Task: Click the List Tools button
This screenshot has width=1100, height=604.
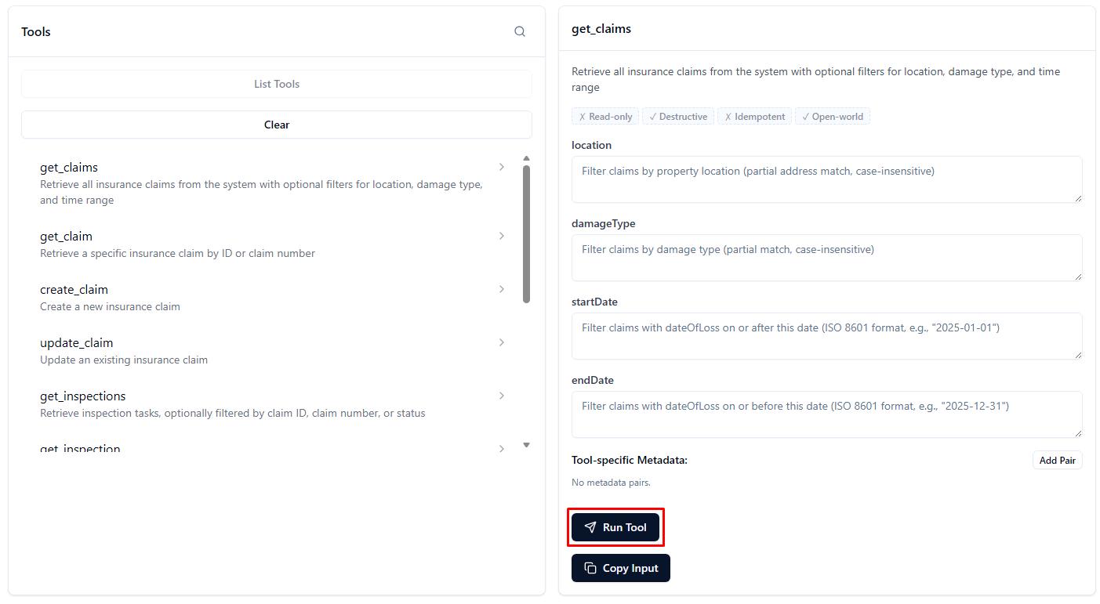Action: (277, 84)
